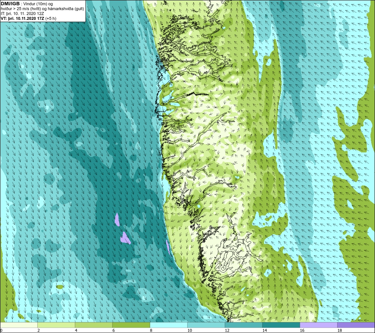Click the DMI/IGB title text
This screenshot has height=333, width=375.
[x=10, y=4]
